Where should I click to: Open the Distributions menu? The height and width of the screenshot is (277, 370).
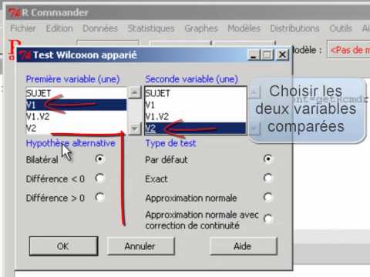(294, 28)
